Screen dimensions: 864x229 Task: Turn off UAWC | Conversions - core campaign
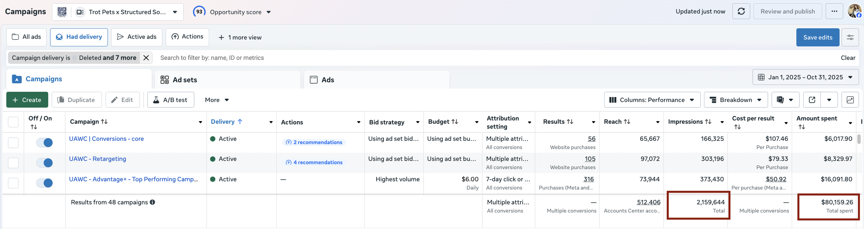(x=45, y=143)
